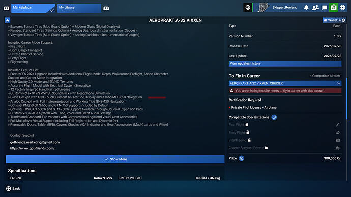The image size is (351, 197).
Task: Click the 4 Compatible Aircraft label
Action: pyautogui.click(x=325, y=76)
